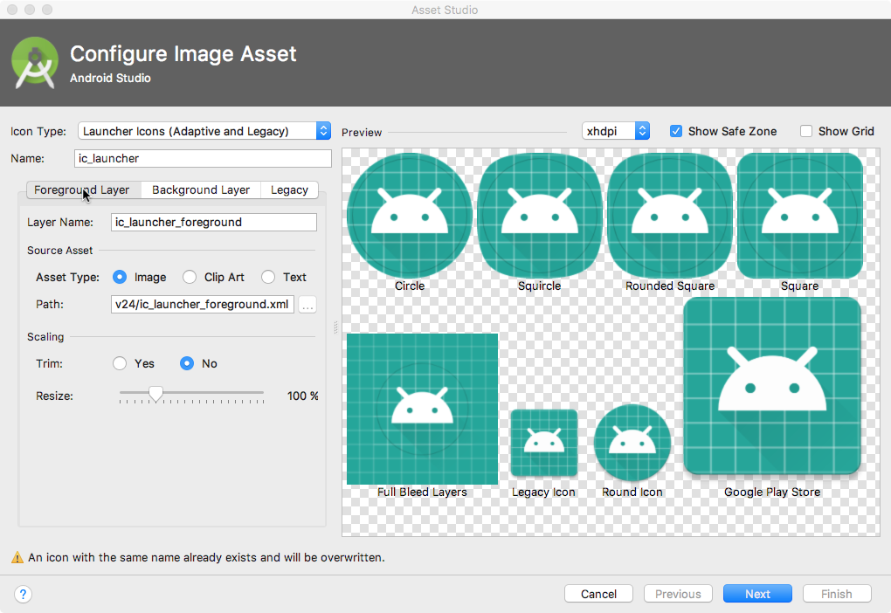
Task: Uncheck the Show Safe Zone checkbox
Action: (x=676, y=131)
